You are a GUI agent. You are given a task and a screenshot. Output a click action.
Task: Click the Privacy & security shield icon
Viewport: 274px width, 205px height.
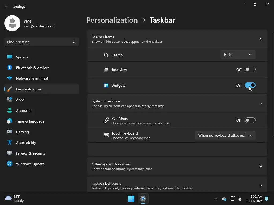click(x=10, y=153)
